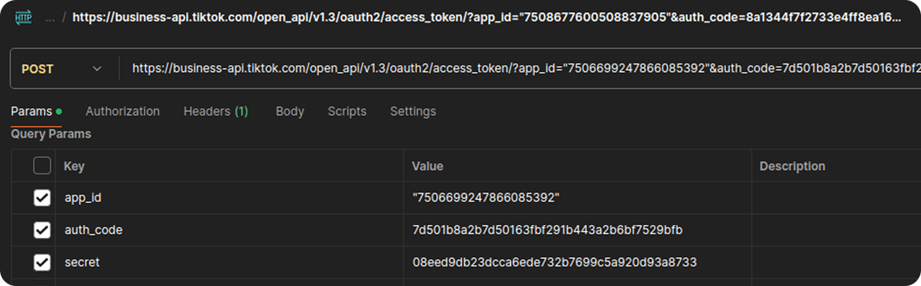The width and height of the screenshot is (921, 286).
Task: Click the request title in the breadcrumb
Action: [486, 18]
